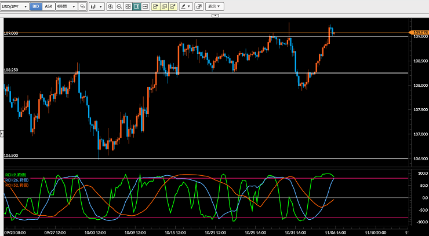The width and height of the screenshot is (429, 236).
Task: Click the -100.0 RCI axis label
Action: pos(421,222)
